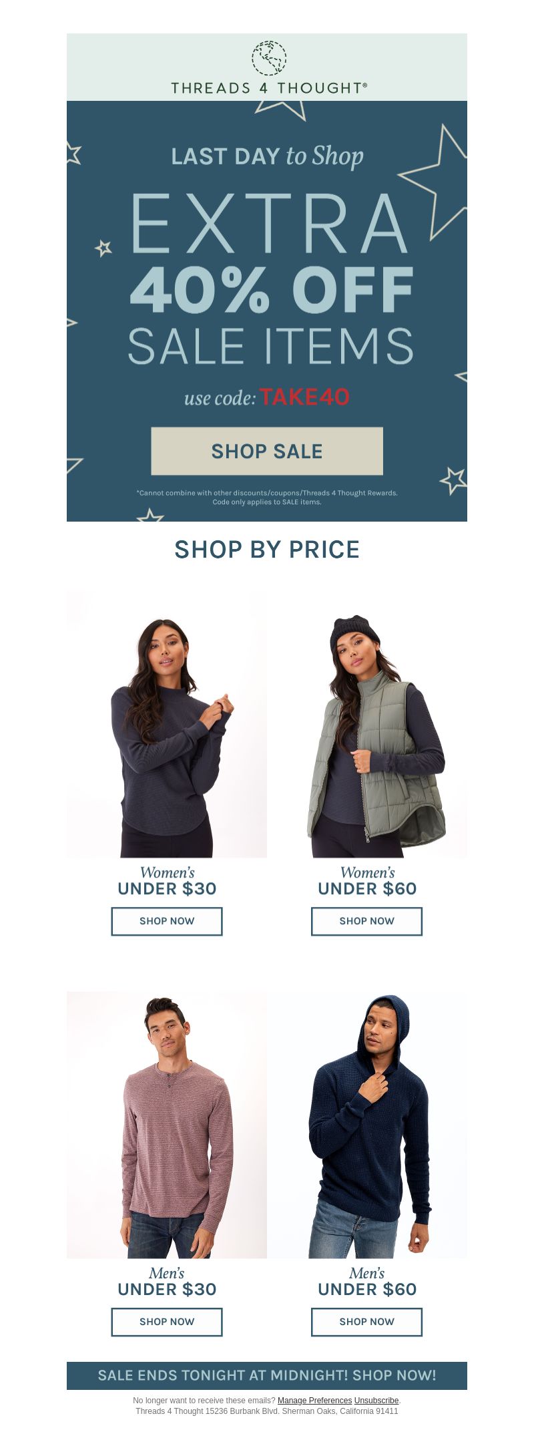
Task: Open the woman in navy thermal top photo
Action: point(167,724)
